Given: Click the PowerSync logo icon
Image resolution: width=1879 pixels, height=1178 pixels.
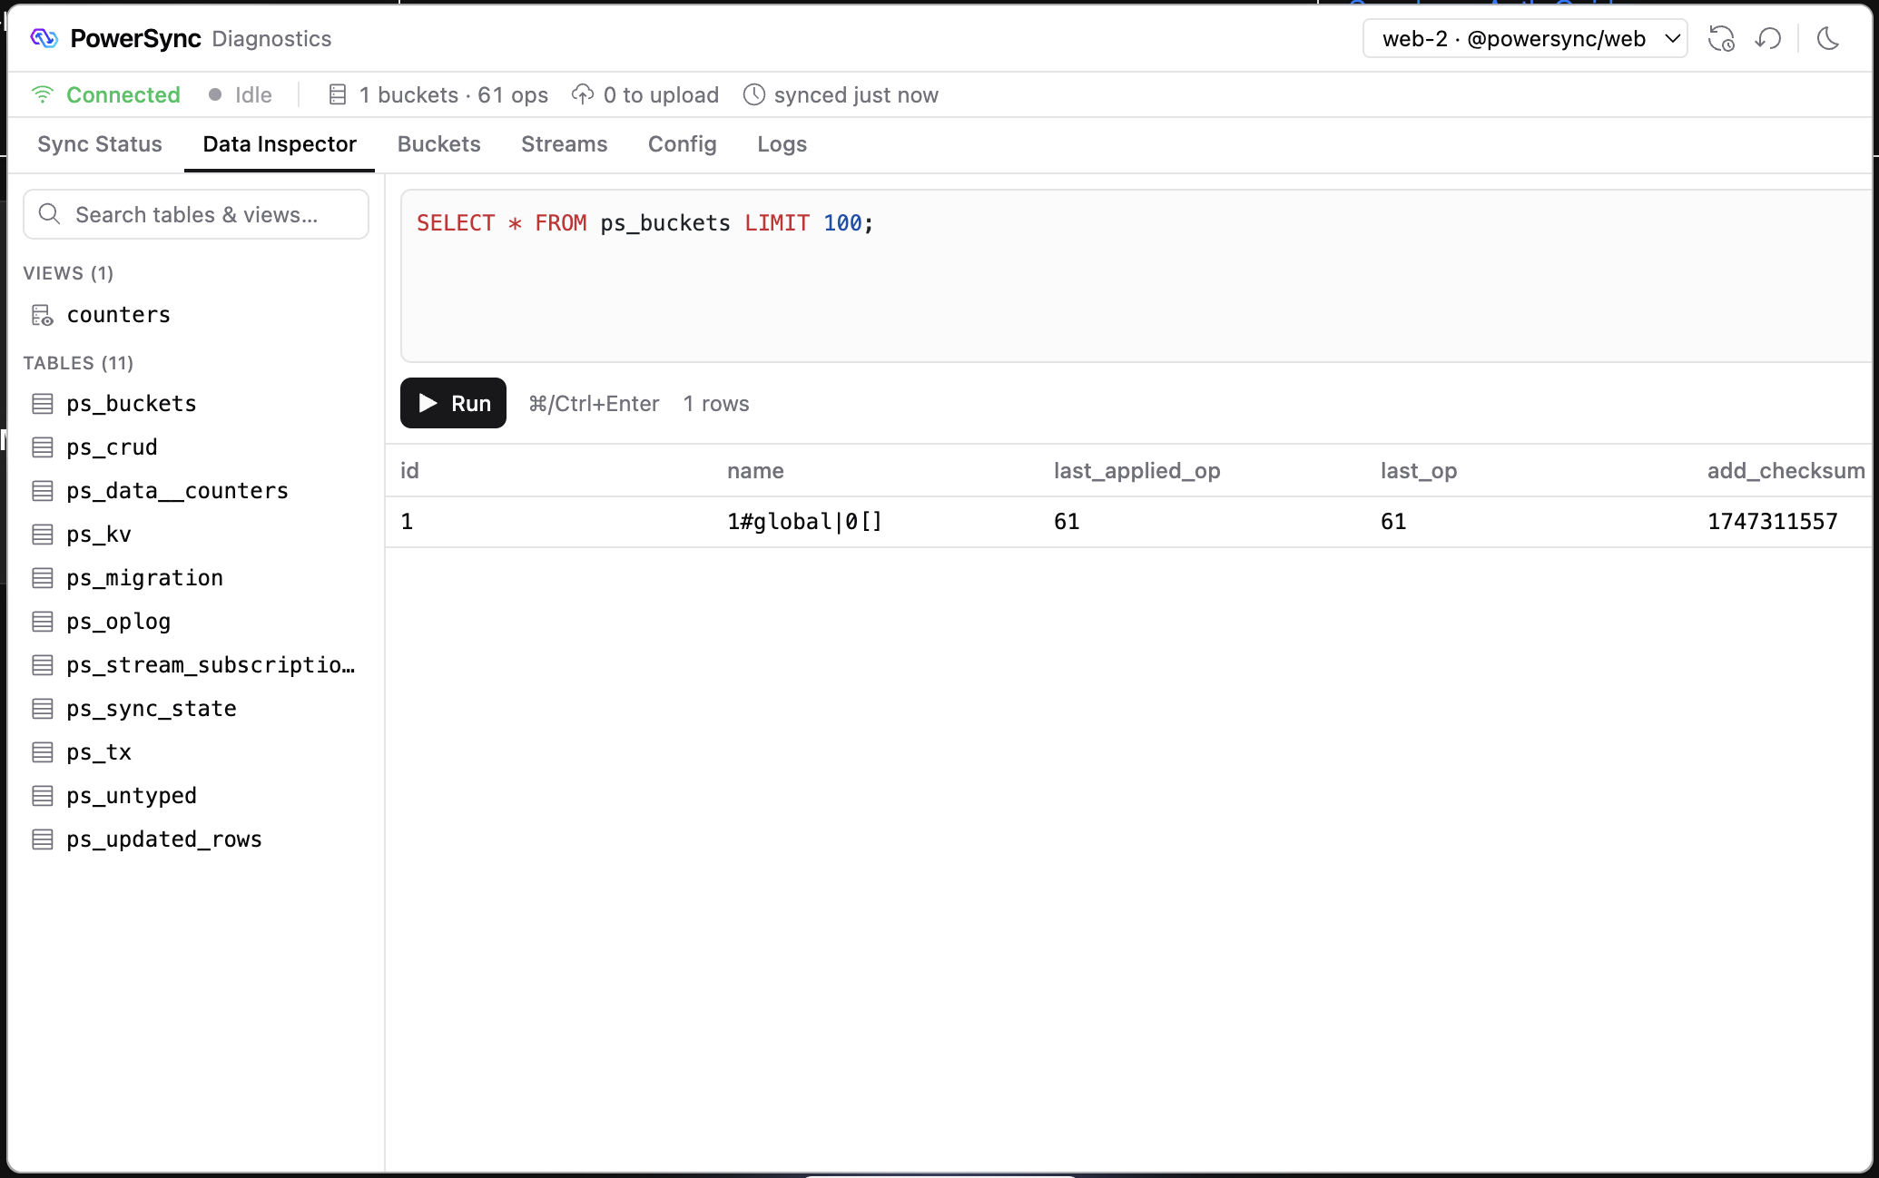Looking at the screenshot, I should pos(44,38).
